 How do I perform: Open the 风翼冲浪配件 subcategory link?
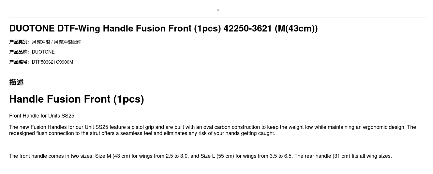(67, 42)
